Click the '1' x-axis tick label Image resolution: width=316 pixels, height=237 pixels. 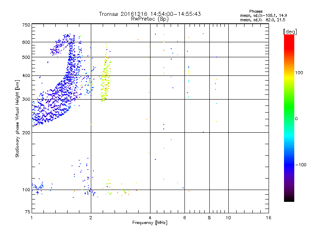[32, 218]
